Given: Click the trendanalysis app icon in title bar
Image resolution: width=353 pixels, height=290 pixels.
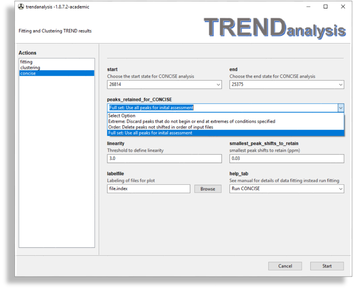Looking at the screenshot, I should pos(21,6).
